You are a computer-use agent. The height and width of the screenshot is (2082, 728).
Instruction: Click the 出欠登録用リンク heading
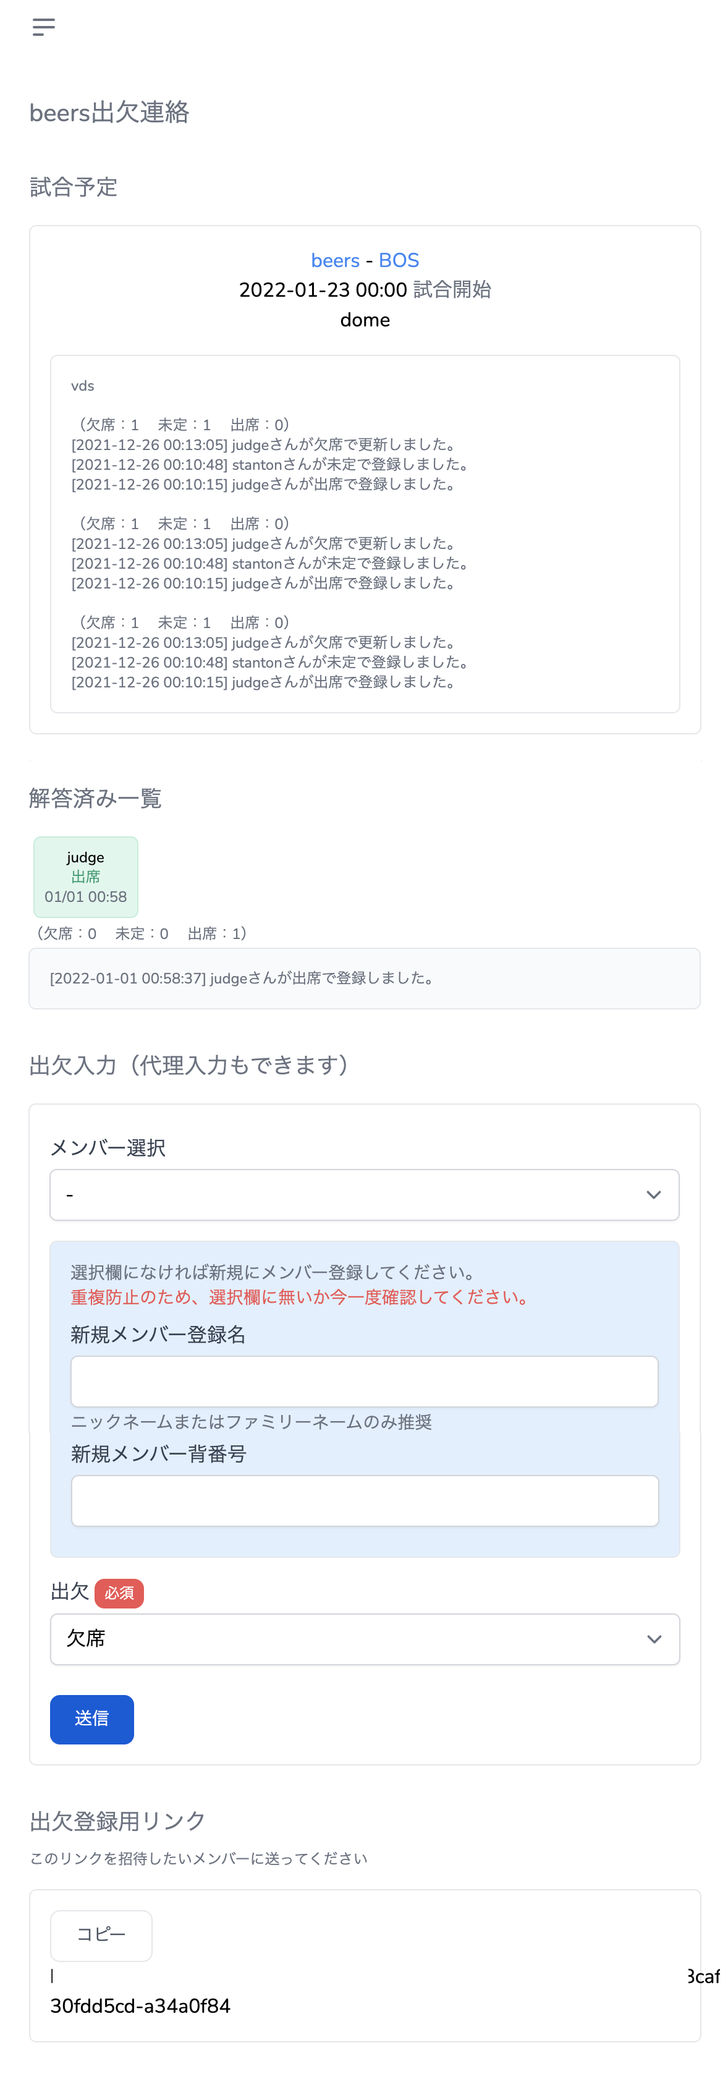pyautogui.click(x=118, y=1821)
